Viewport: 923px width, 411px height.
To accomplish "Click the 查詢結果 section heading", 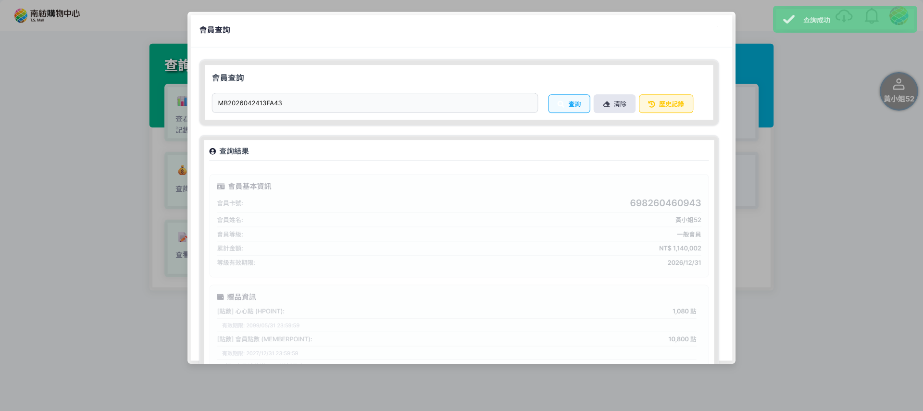I will pos(234,151).
